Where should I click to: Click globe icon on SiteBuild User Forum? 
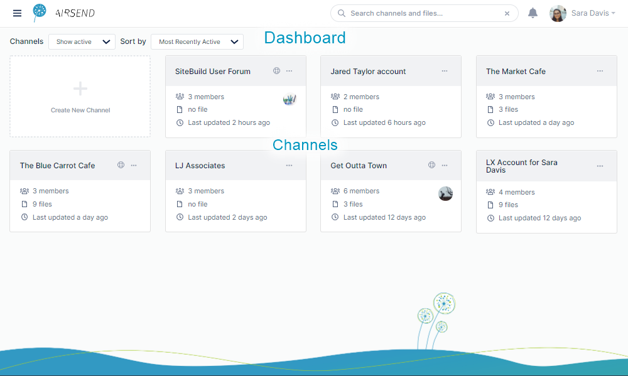(277, 71)
